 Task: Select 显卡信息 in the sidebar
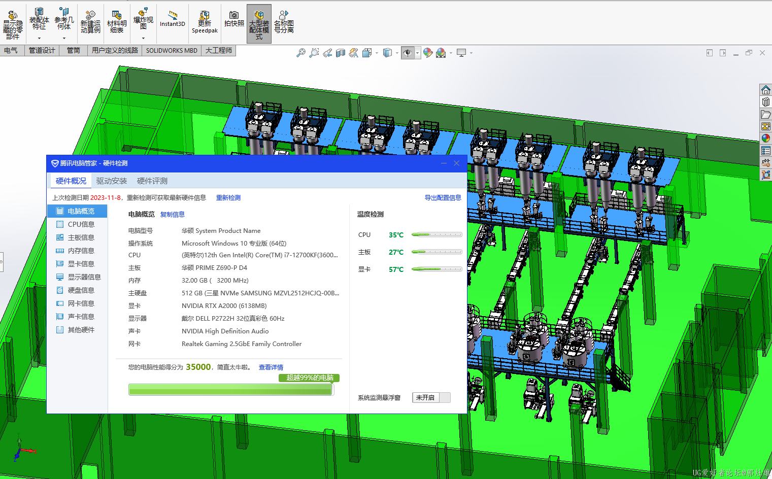tap(78, 264)
